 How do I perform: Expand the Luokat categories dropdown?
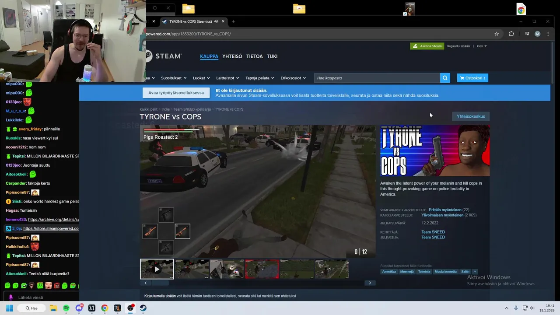(201, 78)
